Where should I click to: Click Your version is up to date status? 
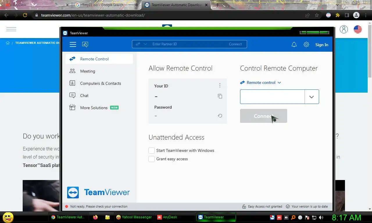click(x=307, y=206)
